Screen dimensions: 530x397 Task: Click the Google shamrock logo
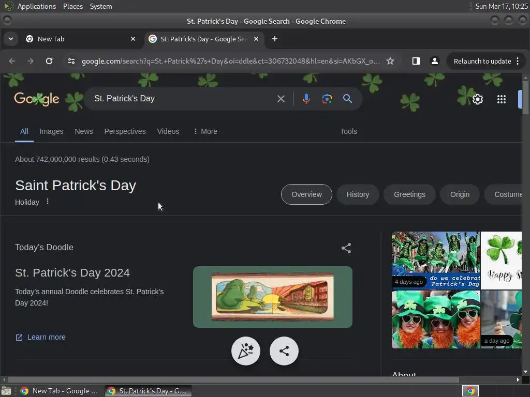(37, 99)
